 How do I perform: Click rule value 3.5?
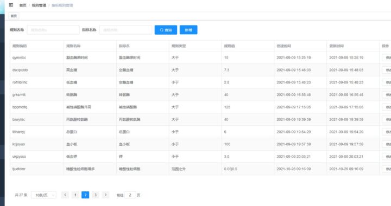(226, 157)
